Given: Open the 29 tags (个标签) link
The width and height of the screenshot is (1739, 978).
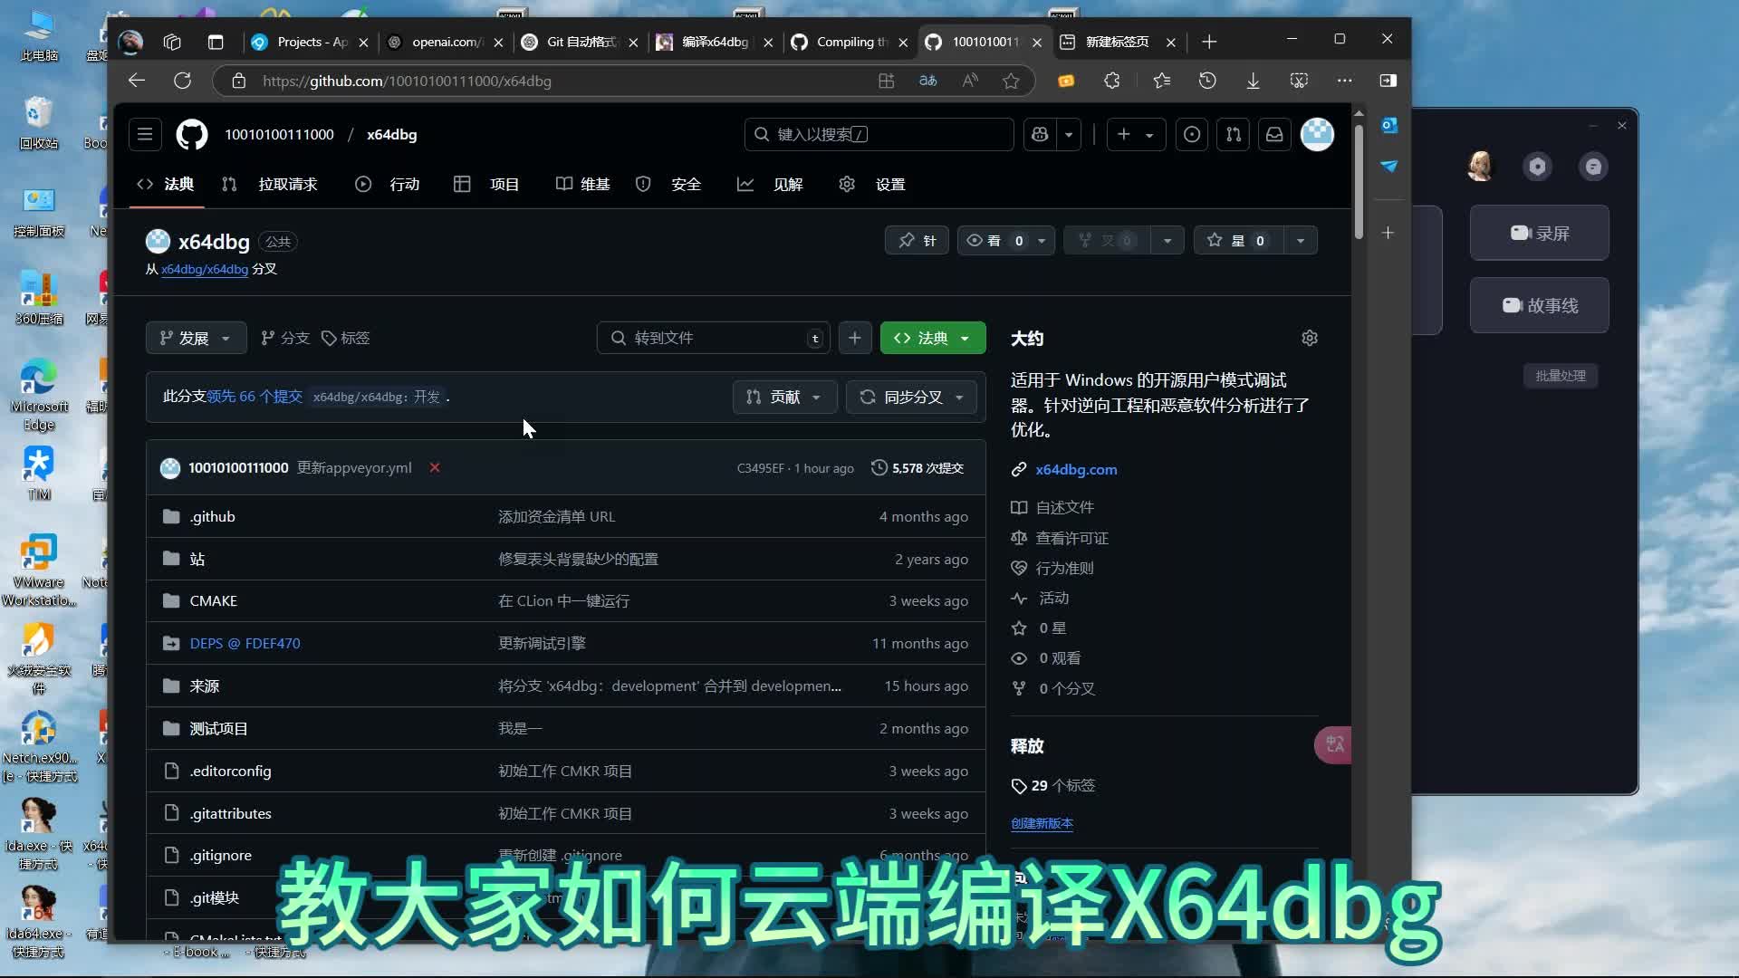Looking at the screenshot, I should click(x=1053, y=785).
